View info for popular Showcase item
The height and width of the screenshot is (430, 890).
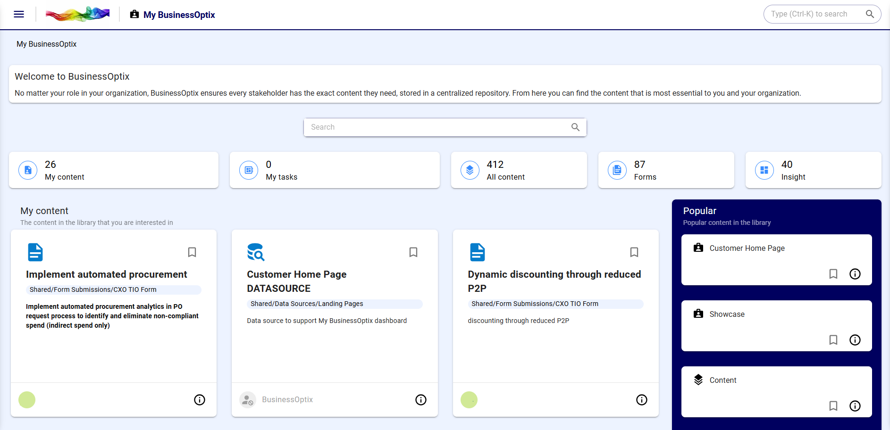[x=855, y=340]
